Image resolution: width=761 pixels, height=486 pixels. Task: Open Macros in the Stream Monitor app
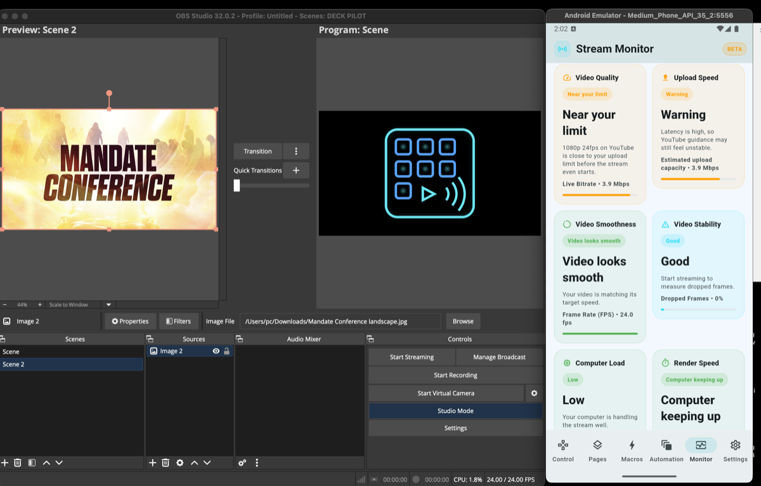(x=632, y=450)
